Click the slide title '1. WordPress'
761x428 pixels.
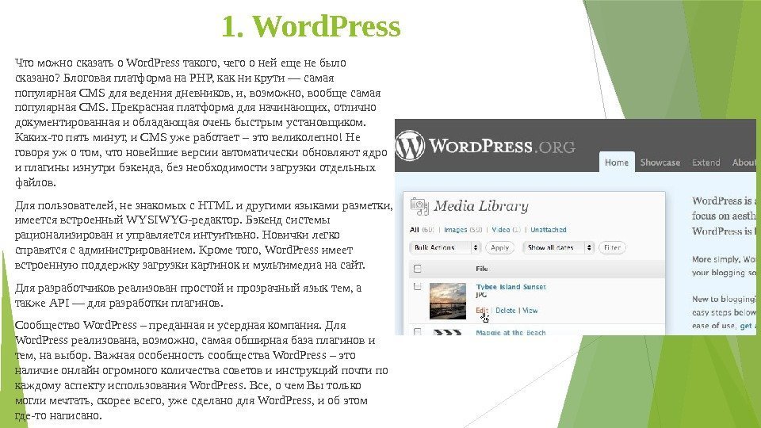311,25
